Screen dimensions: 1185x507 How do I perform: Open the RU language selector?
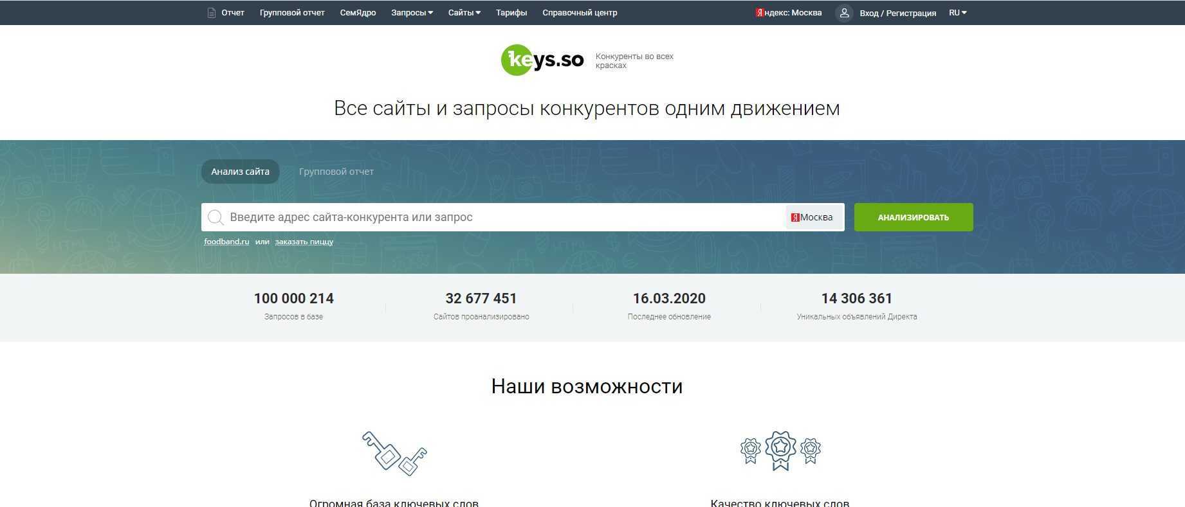(x=958, y=13)
